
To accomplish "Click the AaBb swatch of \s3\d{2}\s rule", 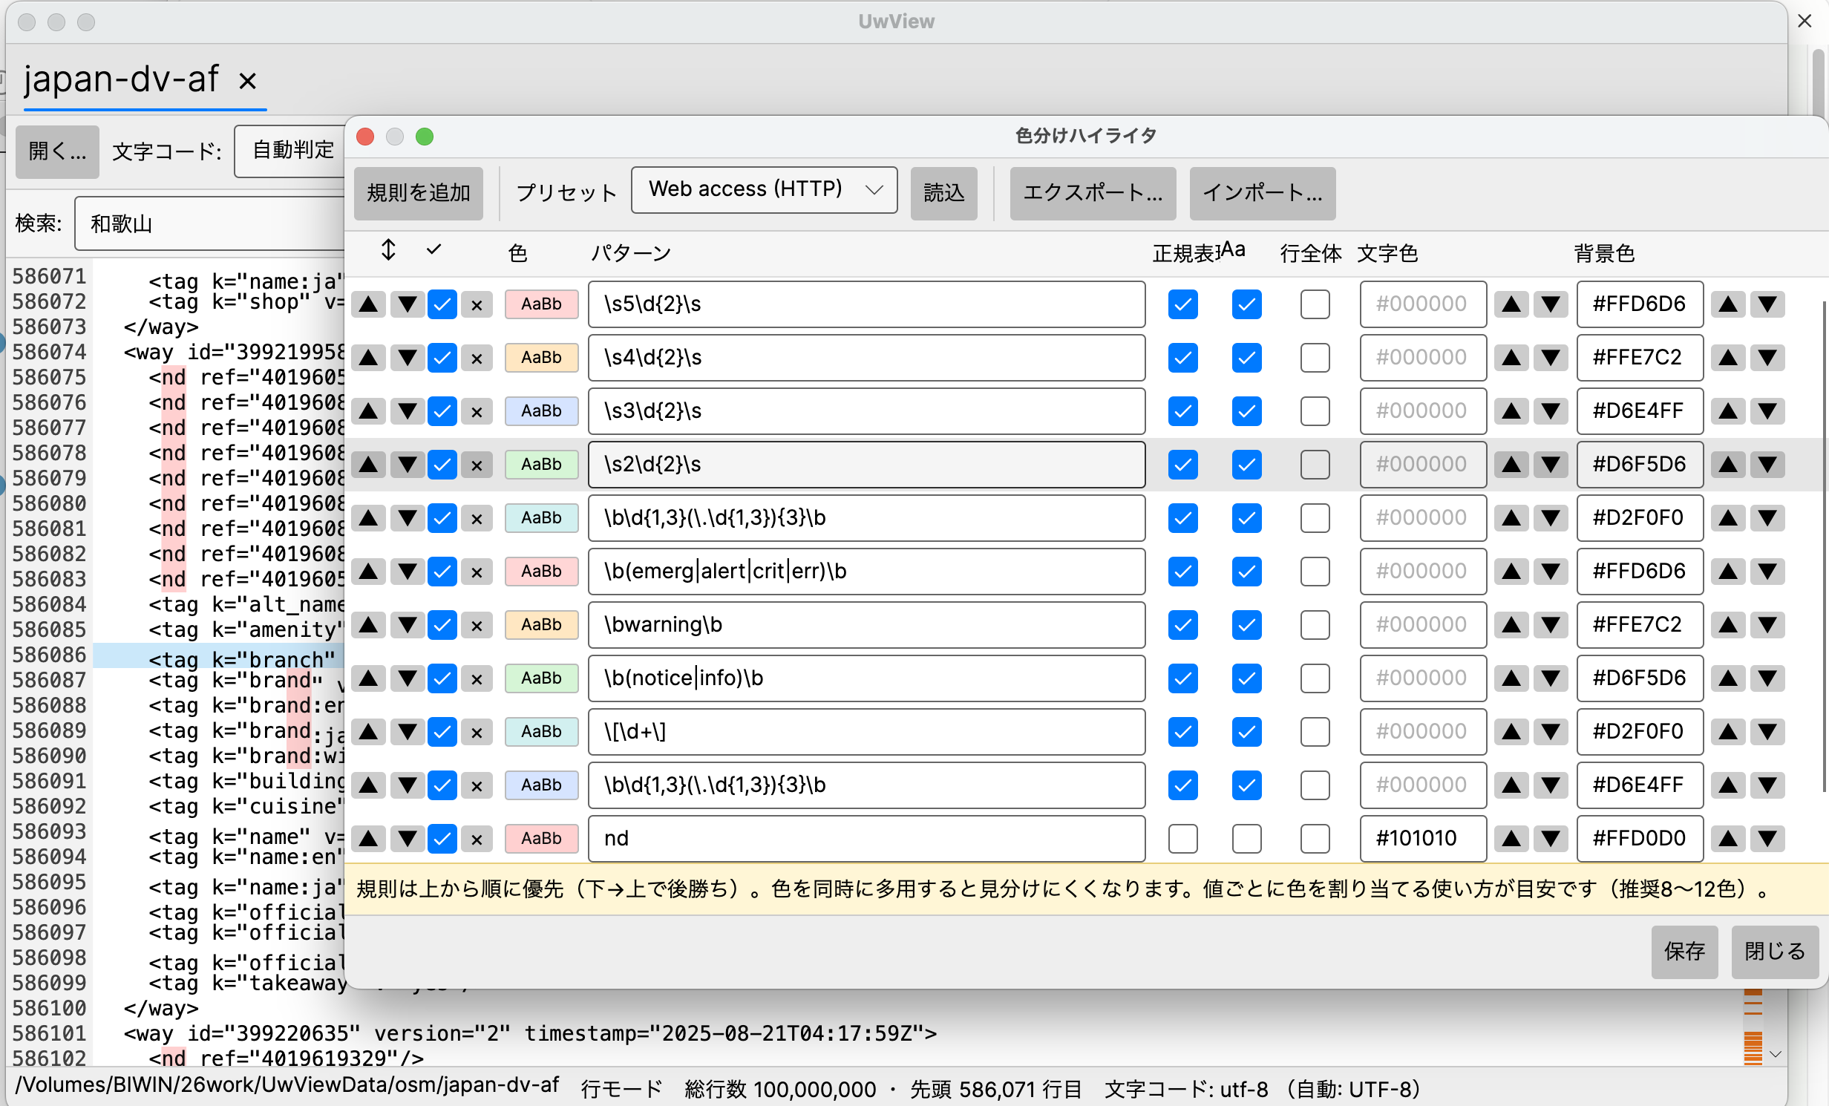I will tap(541, 411).
